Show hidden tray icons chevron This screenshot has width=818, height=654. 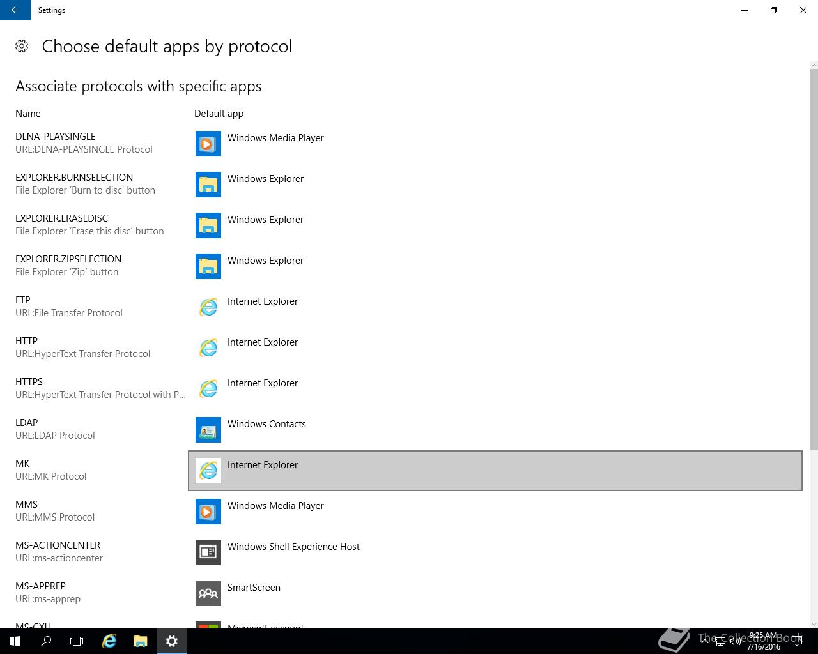point(705,641)
